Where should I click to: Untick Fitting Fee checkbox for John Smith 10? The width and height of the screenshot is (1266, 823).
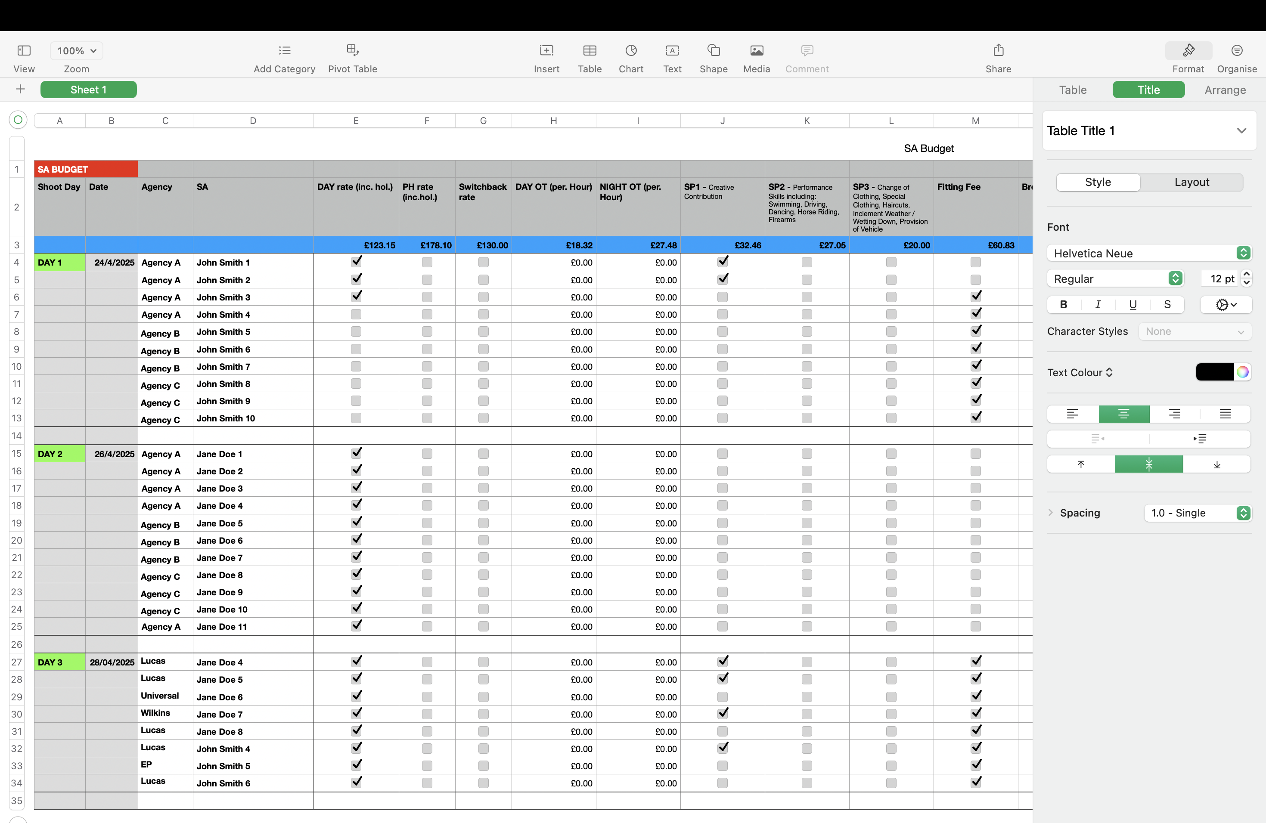pos(976,418)
